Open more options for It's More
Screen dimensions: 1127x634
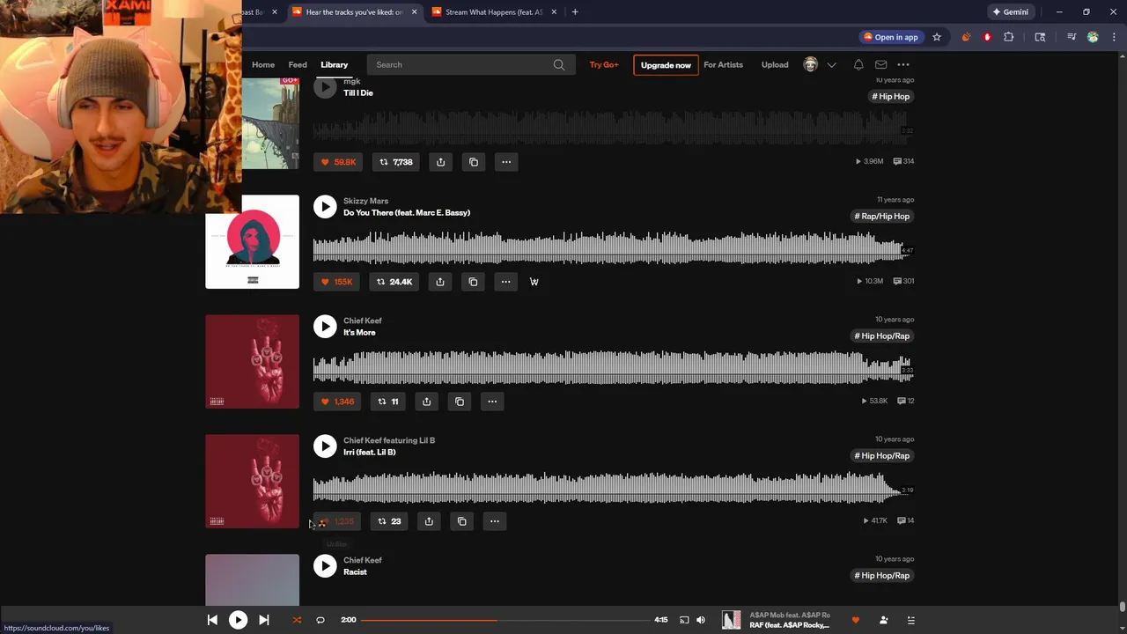point(492,402)
